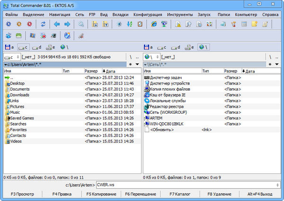Open the Конфигурация menu
Image resolution: width=284 pixels, height=201 pixels.
click(x=148, y=14)
